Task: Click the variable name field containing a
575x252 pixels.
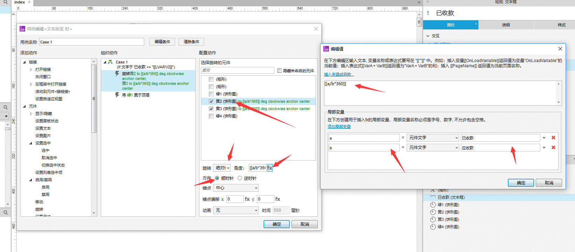Action: [x=364, y=138]
